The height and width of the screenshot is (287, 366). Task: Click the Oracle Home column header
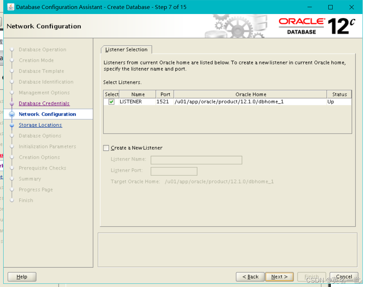coord(250,94)
